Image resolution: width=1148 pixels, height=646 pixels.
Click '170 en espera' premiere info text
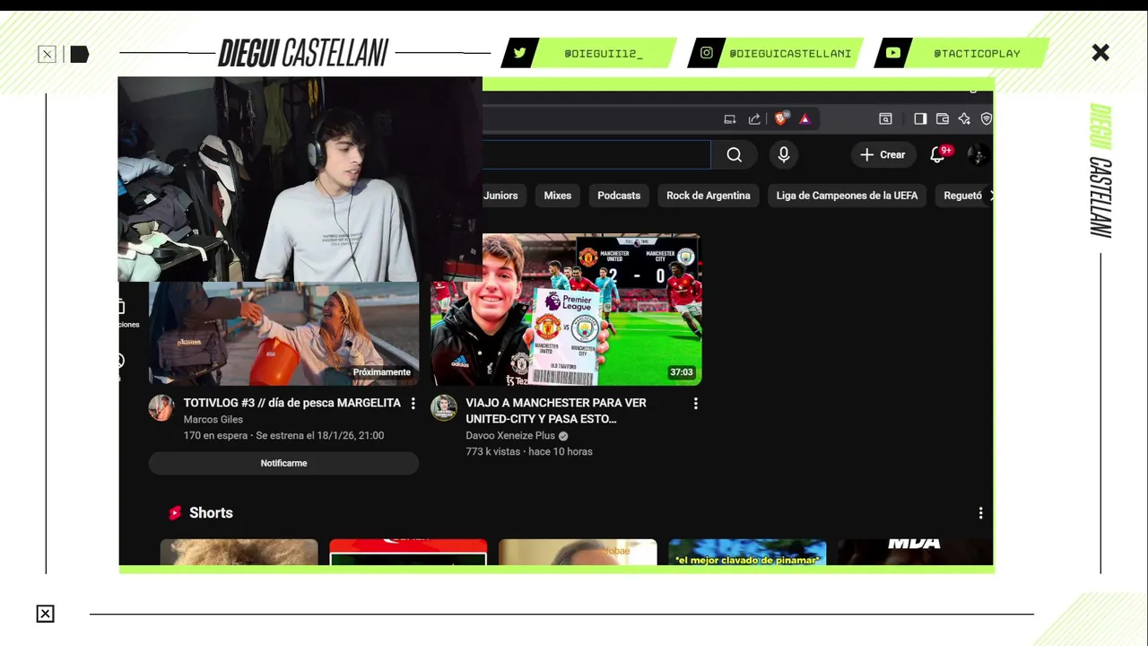[x=215, y=436]
